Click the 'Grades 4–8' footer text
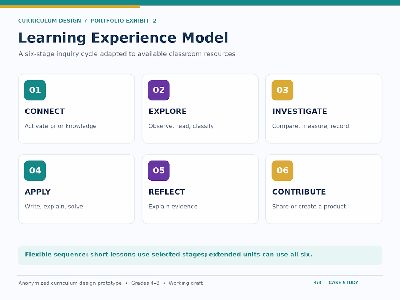The image size is (400, 300). point(145,283)
